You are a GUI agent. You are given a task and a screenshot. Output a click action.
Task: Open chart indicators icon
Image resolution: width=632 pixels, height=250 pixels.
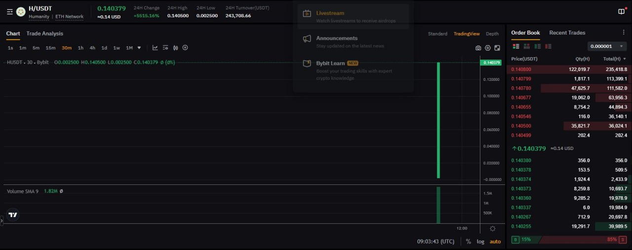click(x=155, y=48)
